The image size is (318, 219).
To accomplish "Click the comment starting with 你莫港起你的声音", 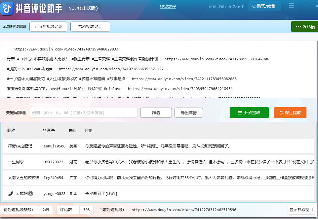I will [158, 146].
